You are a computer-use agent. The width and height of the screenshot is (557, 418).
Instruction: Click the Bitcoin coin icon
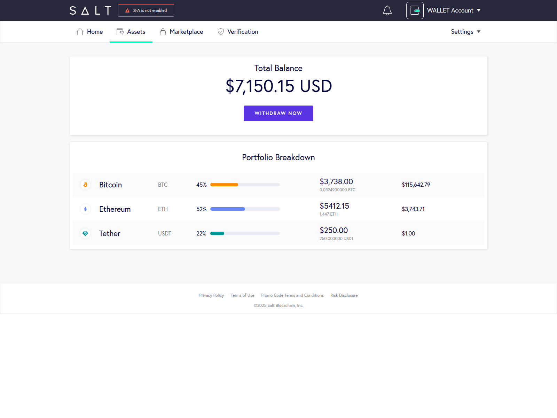(x=85, y=185)
